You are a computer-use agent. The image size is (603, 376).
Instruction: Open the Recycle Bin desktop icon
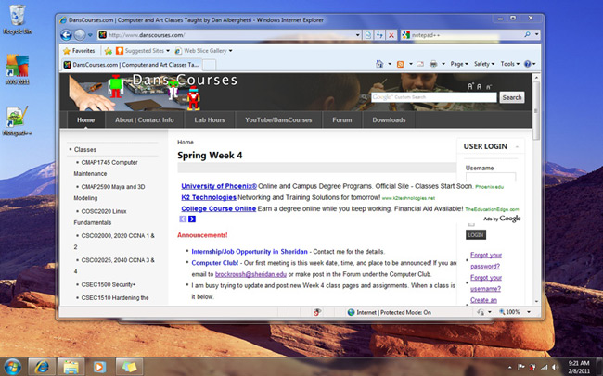click(17, 19)
